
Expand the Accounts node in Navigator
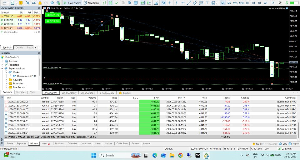[2, 61]
